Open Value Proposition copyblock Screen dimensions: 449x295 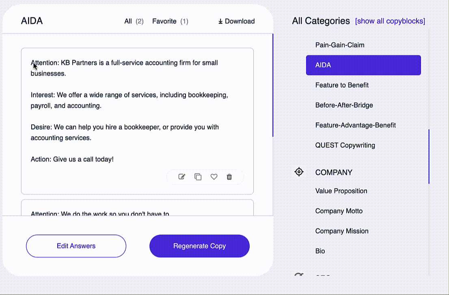point(341,191)
